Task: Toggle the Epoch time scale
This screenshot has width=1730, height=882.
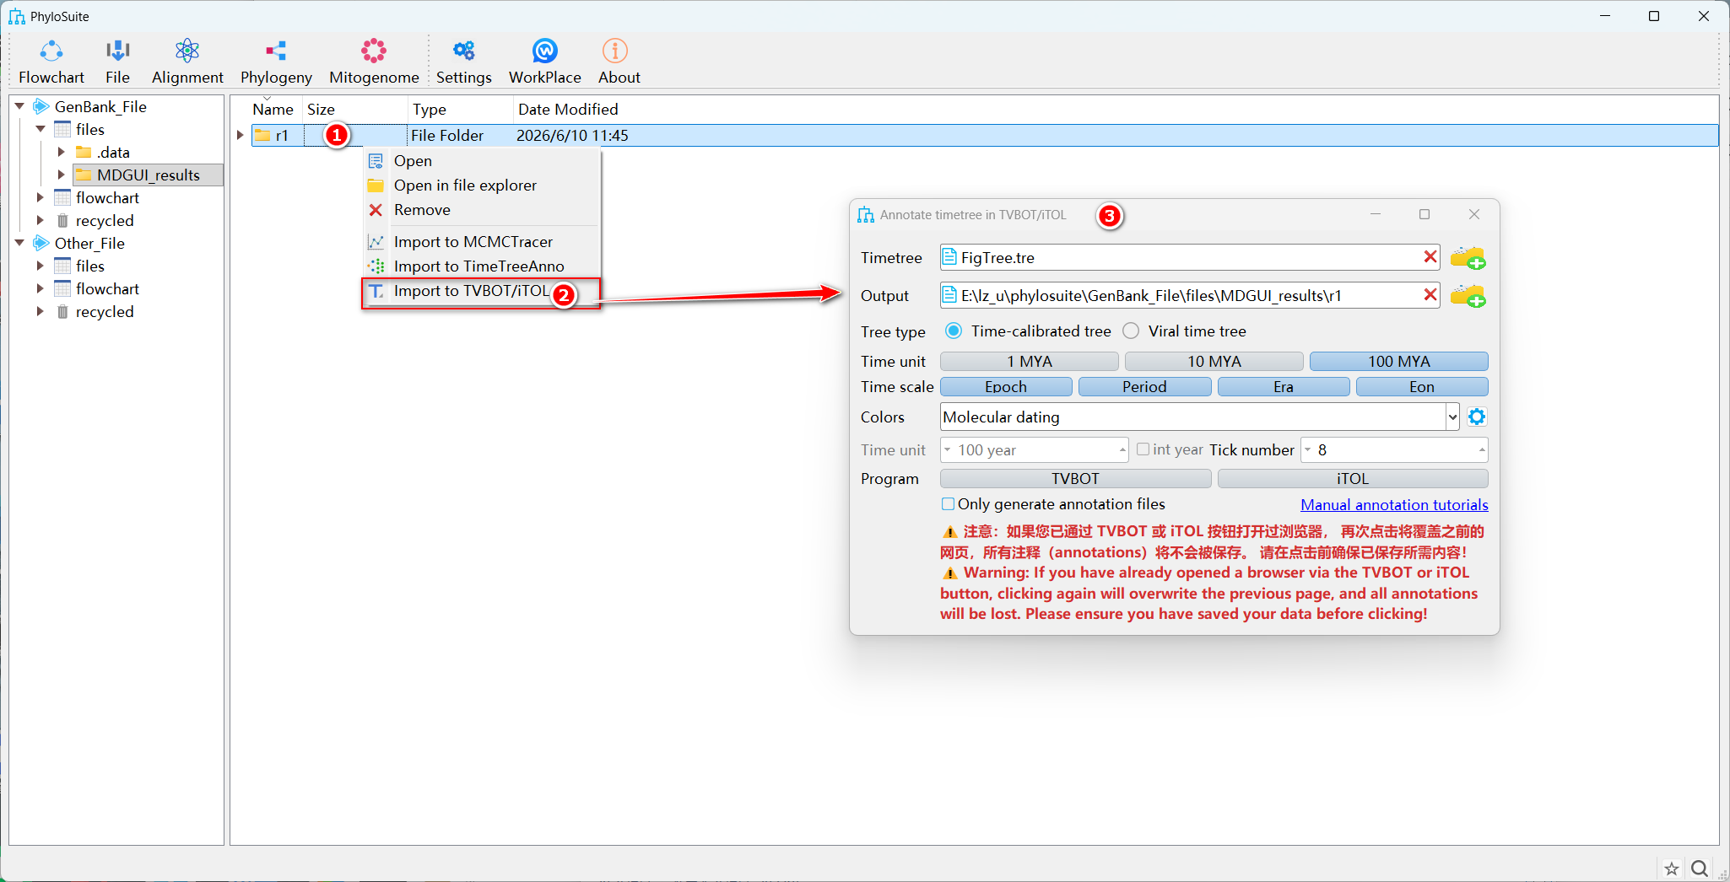Action: (x=1006, y=387)
